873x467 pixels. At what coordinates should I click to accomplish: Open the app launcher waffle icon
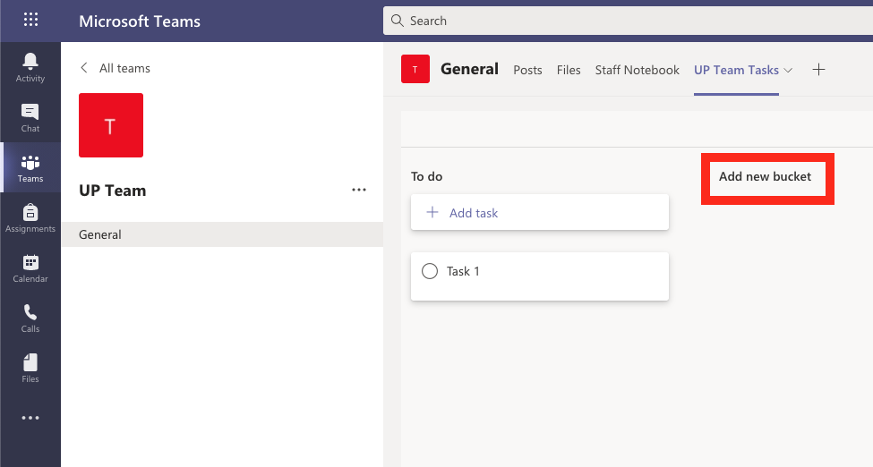point(30,20)
